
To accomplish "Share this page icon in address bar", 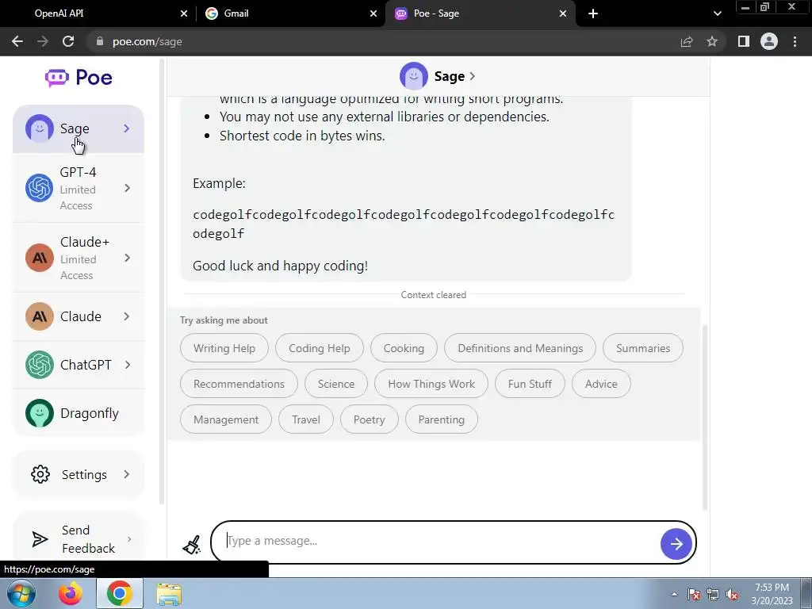I will coord(687,41).
